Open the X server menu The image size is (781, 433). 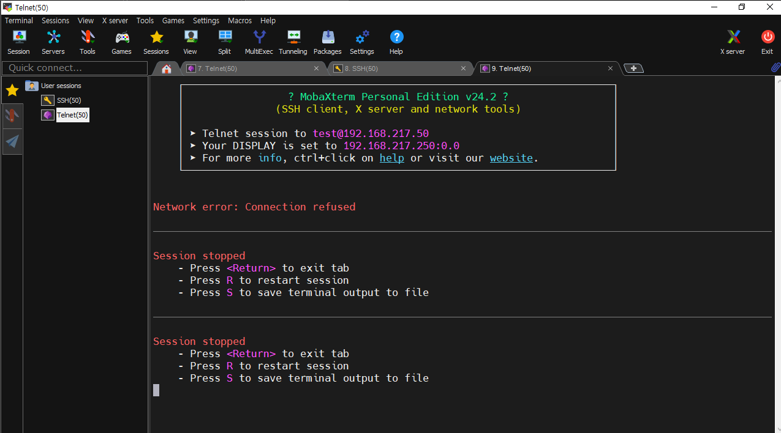115,21
